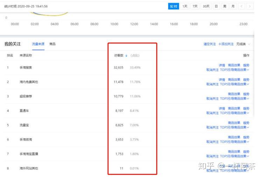Click the +添加关注 link
The image size is (262, 177).
point(226,44)
